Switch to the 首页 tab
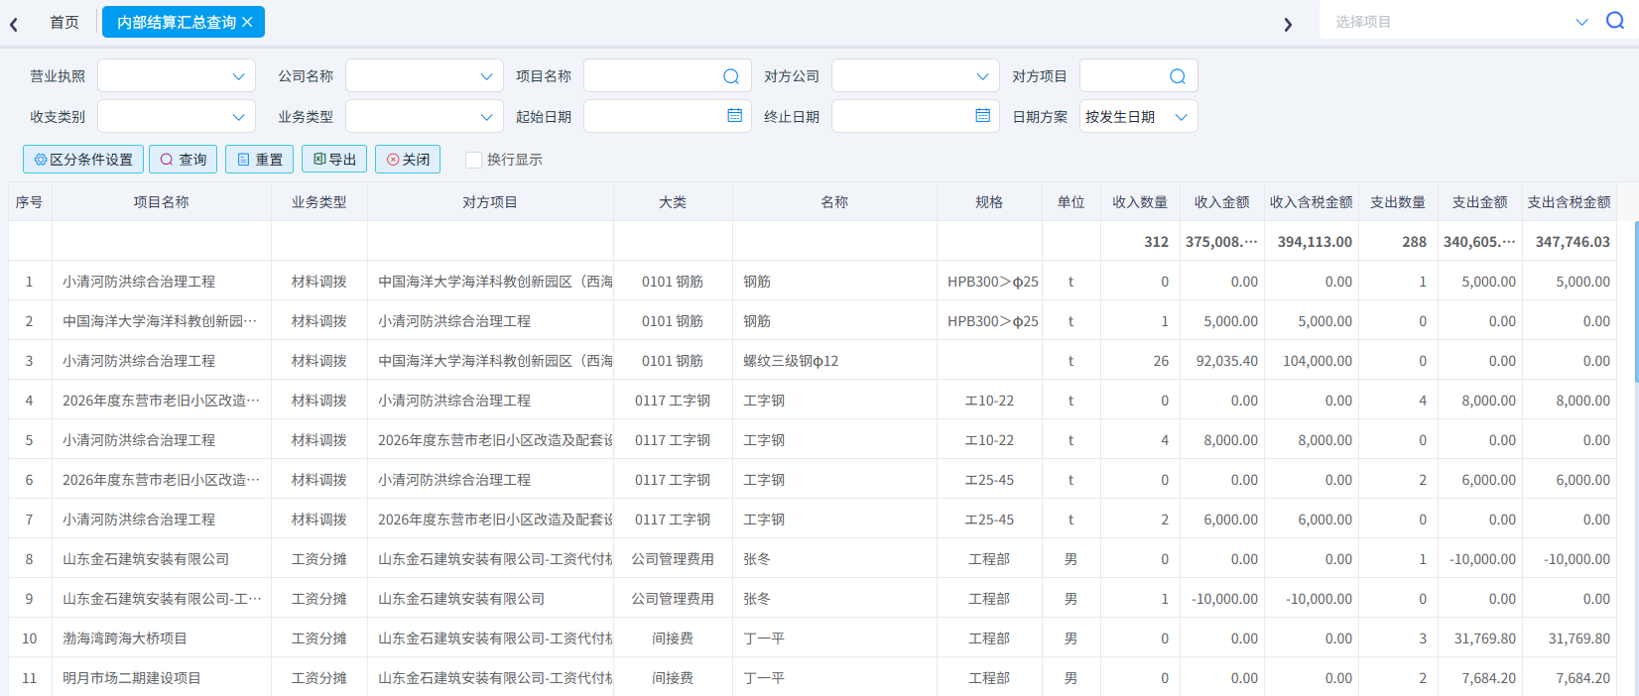The width and height of the screenshot is (1639, 696). (64, 22)
